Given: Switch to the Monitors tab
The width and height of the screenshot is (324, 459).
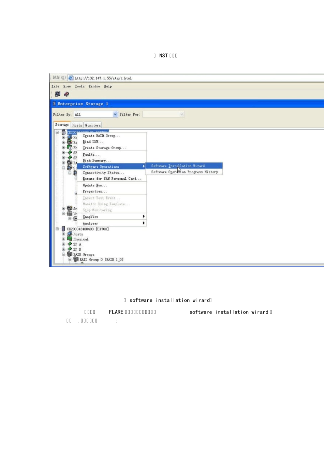Looking at the screenshot, I should [x=93, y=125].
